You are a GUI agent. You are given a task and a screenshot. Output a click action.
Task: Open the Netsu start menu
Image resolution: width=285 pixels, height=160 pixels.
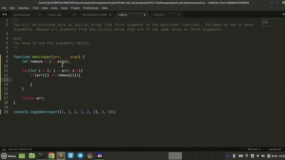8,156
